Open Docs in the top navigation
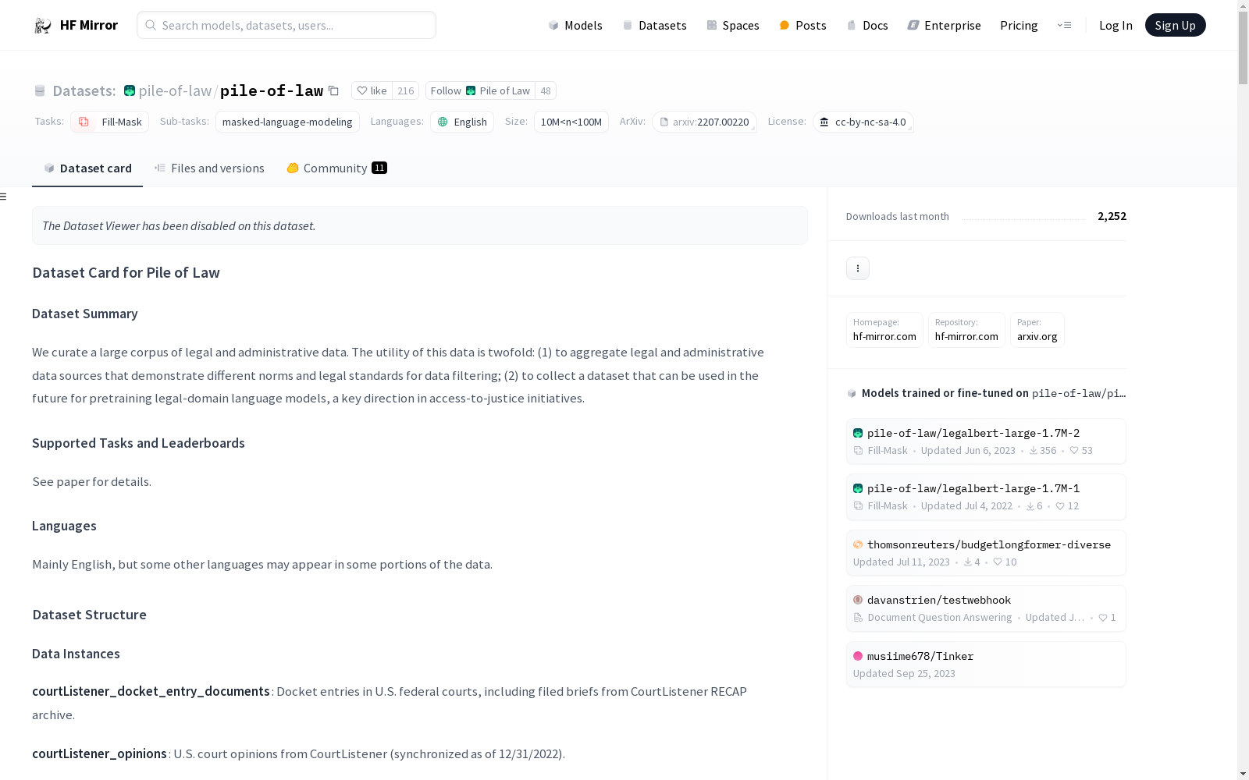 click(867, 25)
